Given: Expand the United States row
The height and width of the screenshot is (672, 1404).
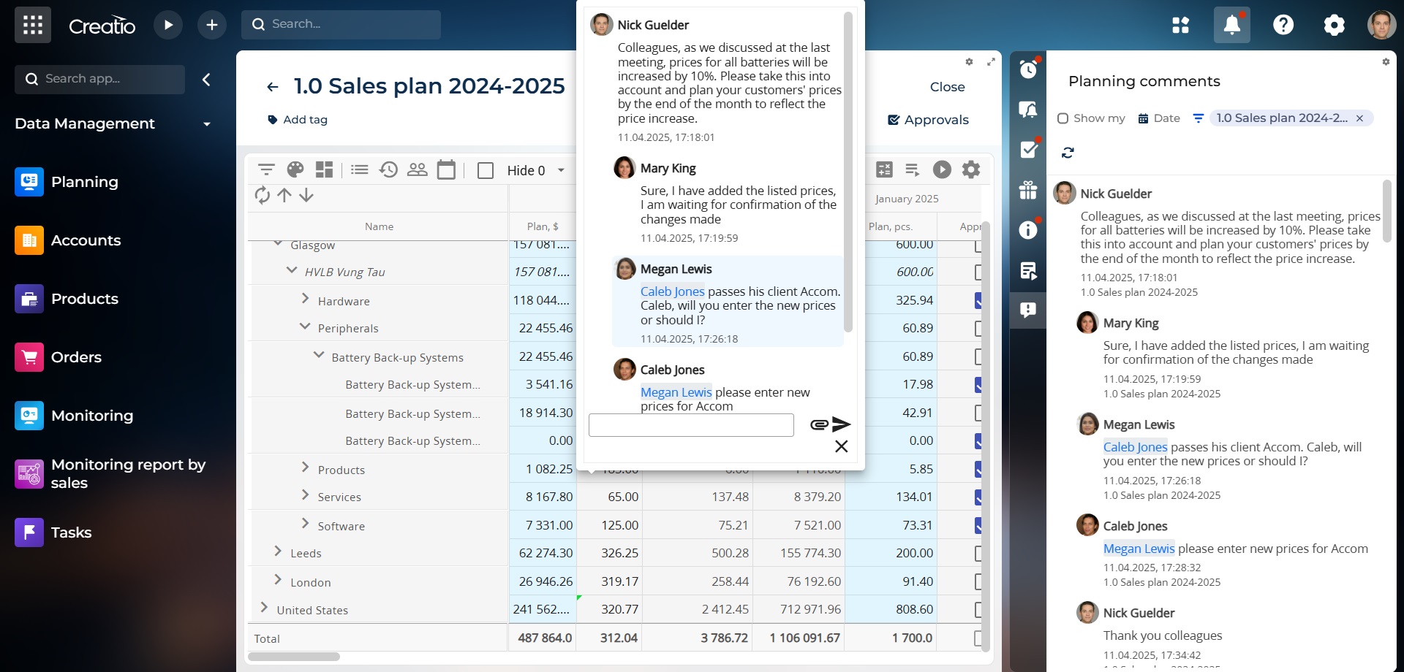Looking at the screenshot, I should click(264, 607).
